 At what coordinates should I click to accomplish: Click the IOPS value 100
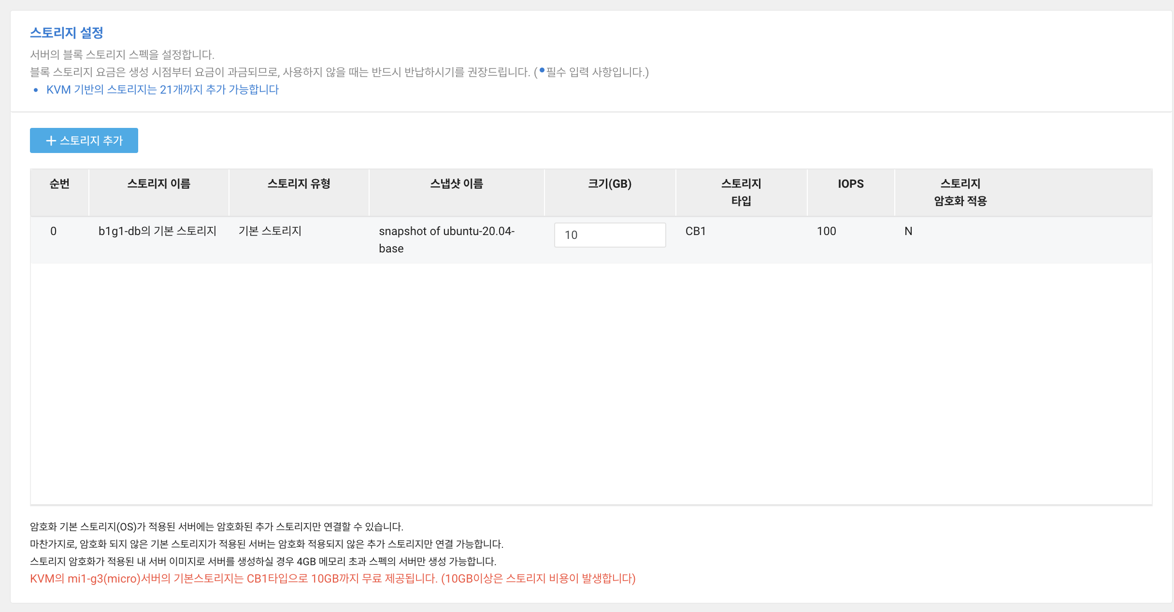827,231
